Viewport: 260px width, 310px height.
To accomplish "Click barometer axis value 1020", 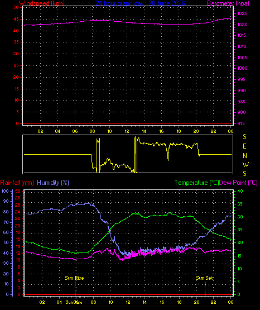I will (242, 25).
